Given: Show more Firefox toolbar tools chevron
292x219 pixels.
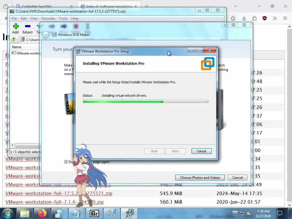Looking at the screenshot, I should pos(275,18).
